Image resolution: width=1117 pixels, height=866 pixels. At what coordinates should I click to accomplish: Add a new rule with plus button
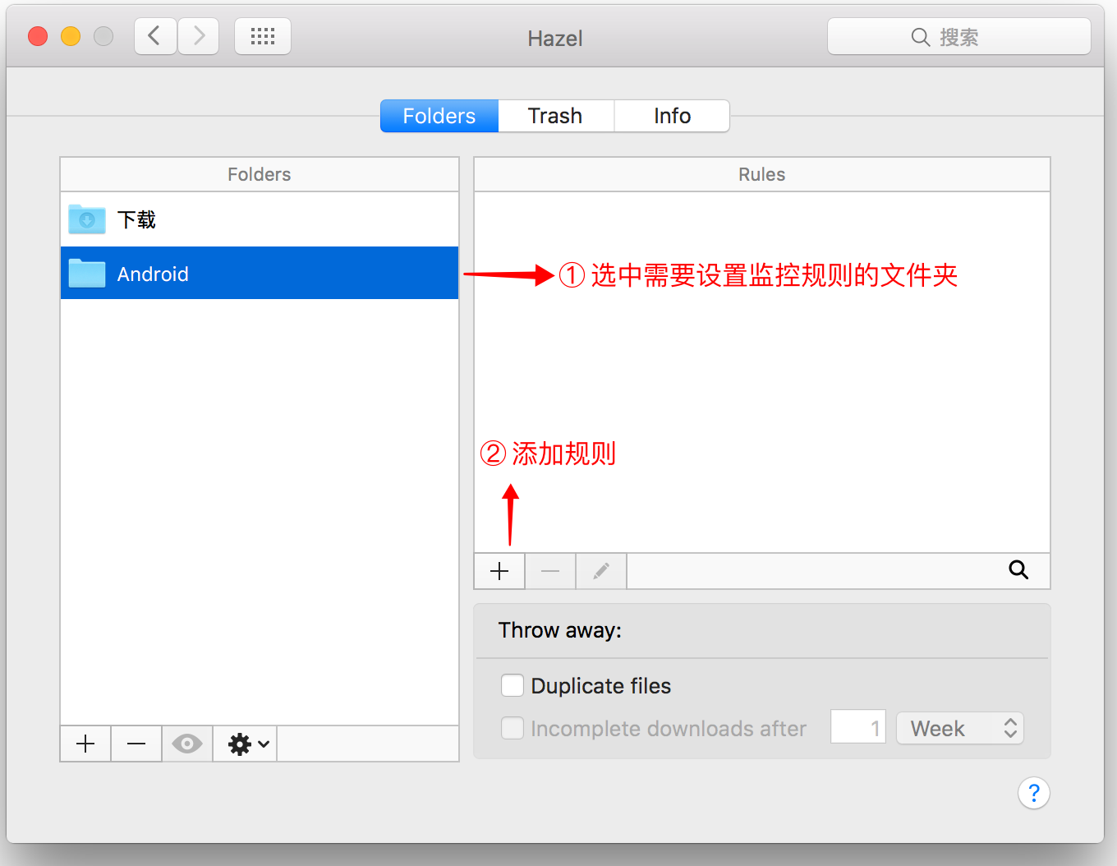coord(499,571)
